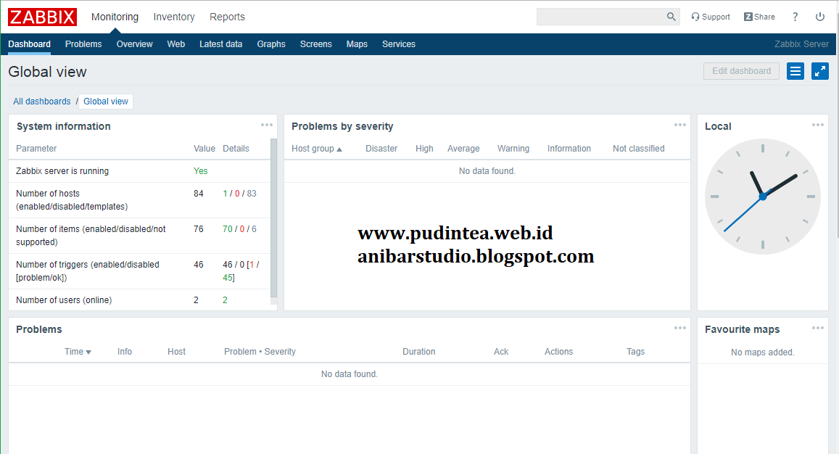Click the Tags column header
Image resolution: width=839 pixels, height=454 pixels.
click(x=636, y=352)
